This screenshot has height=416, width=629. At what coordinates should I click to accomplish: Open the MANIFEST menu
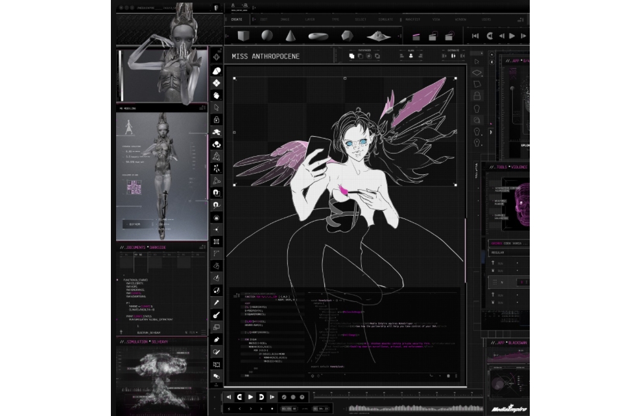coord(413,19)
